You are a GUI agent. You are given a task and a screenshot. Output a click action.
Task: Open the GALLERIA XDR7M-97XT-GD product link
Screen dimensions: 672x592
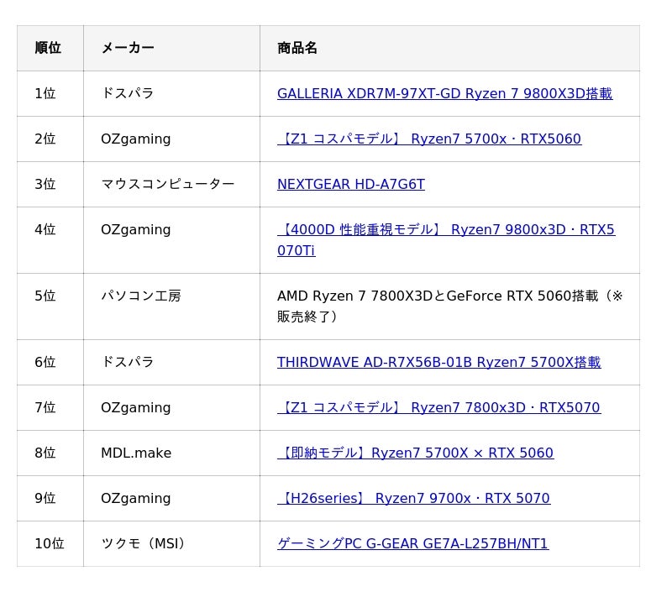444,94
